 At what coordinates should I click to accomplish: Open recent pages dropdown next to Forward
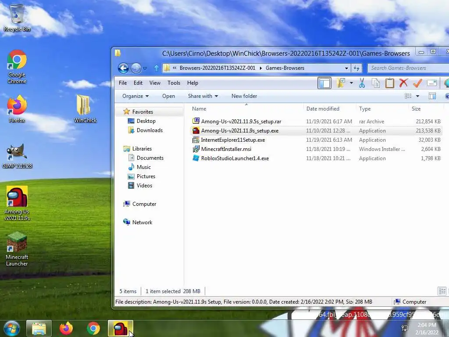pos(145,68)
